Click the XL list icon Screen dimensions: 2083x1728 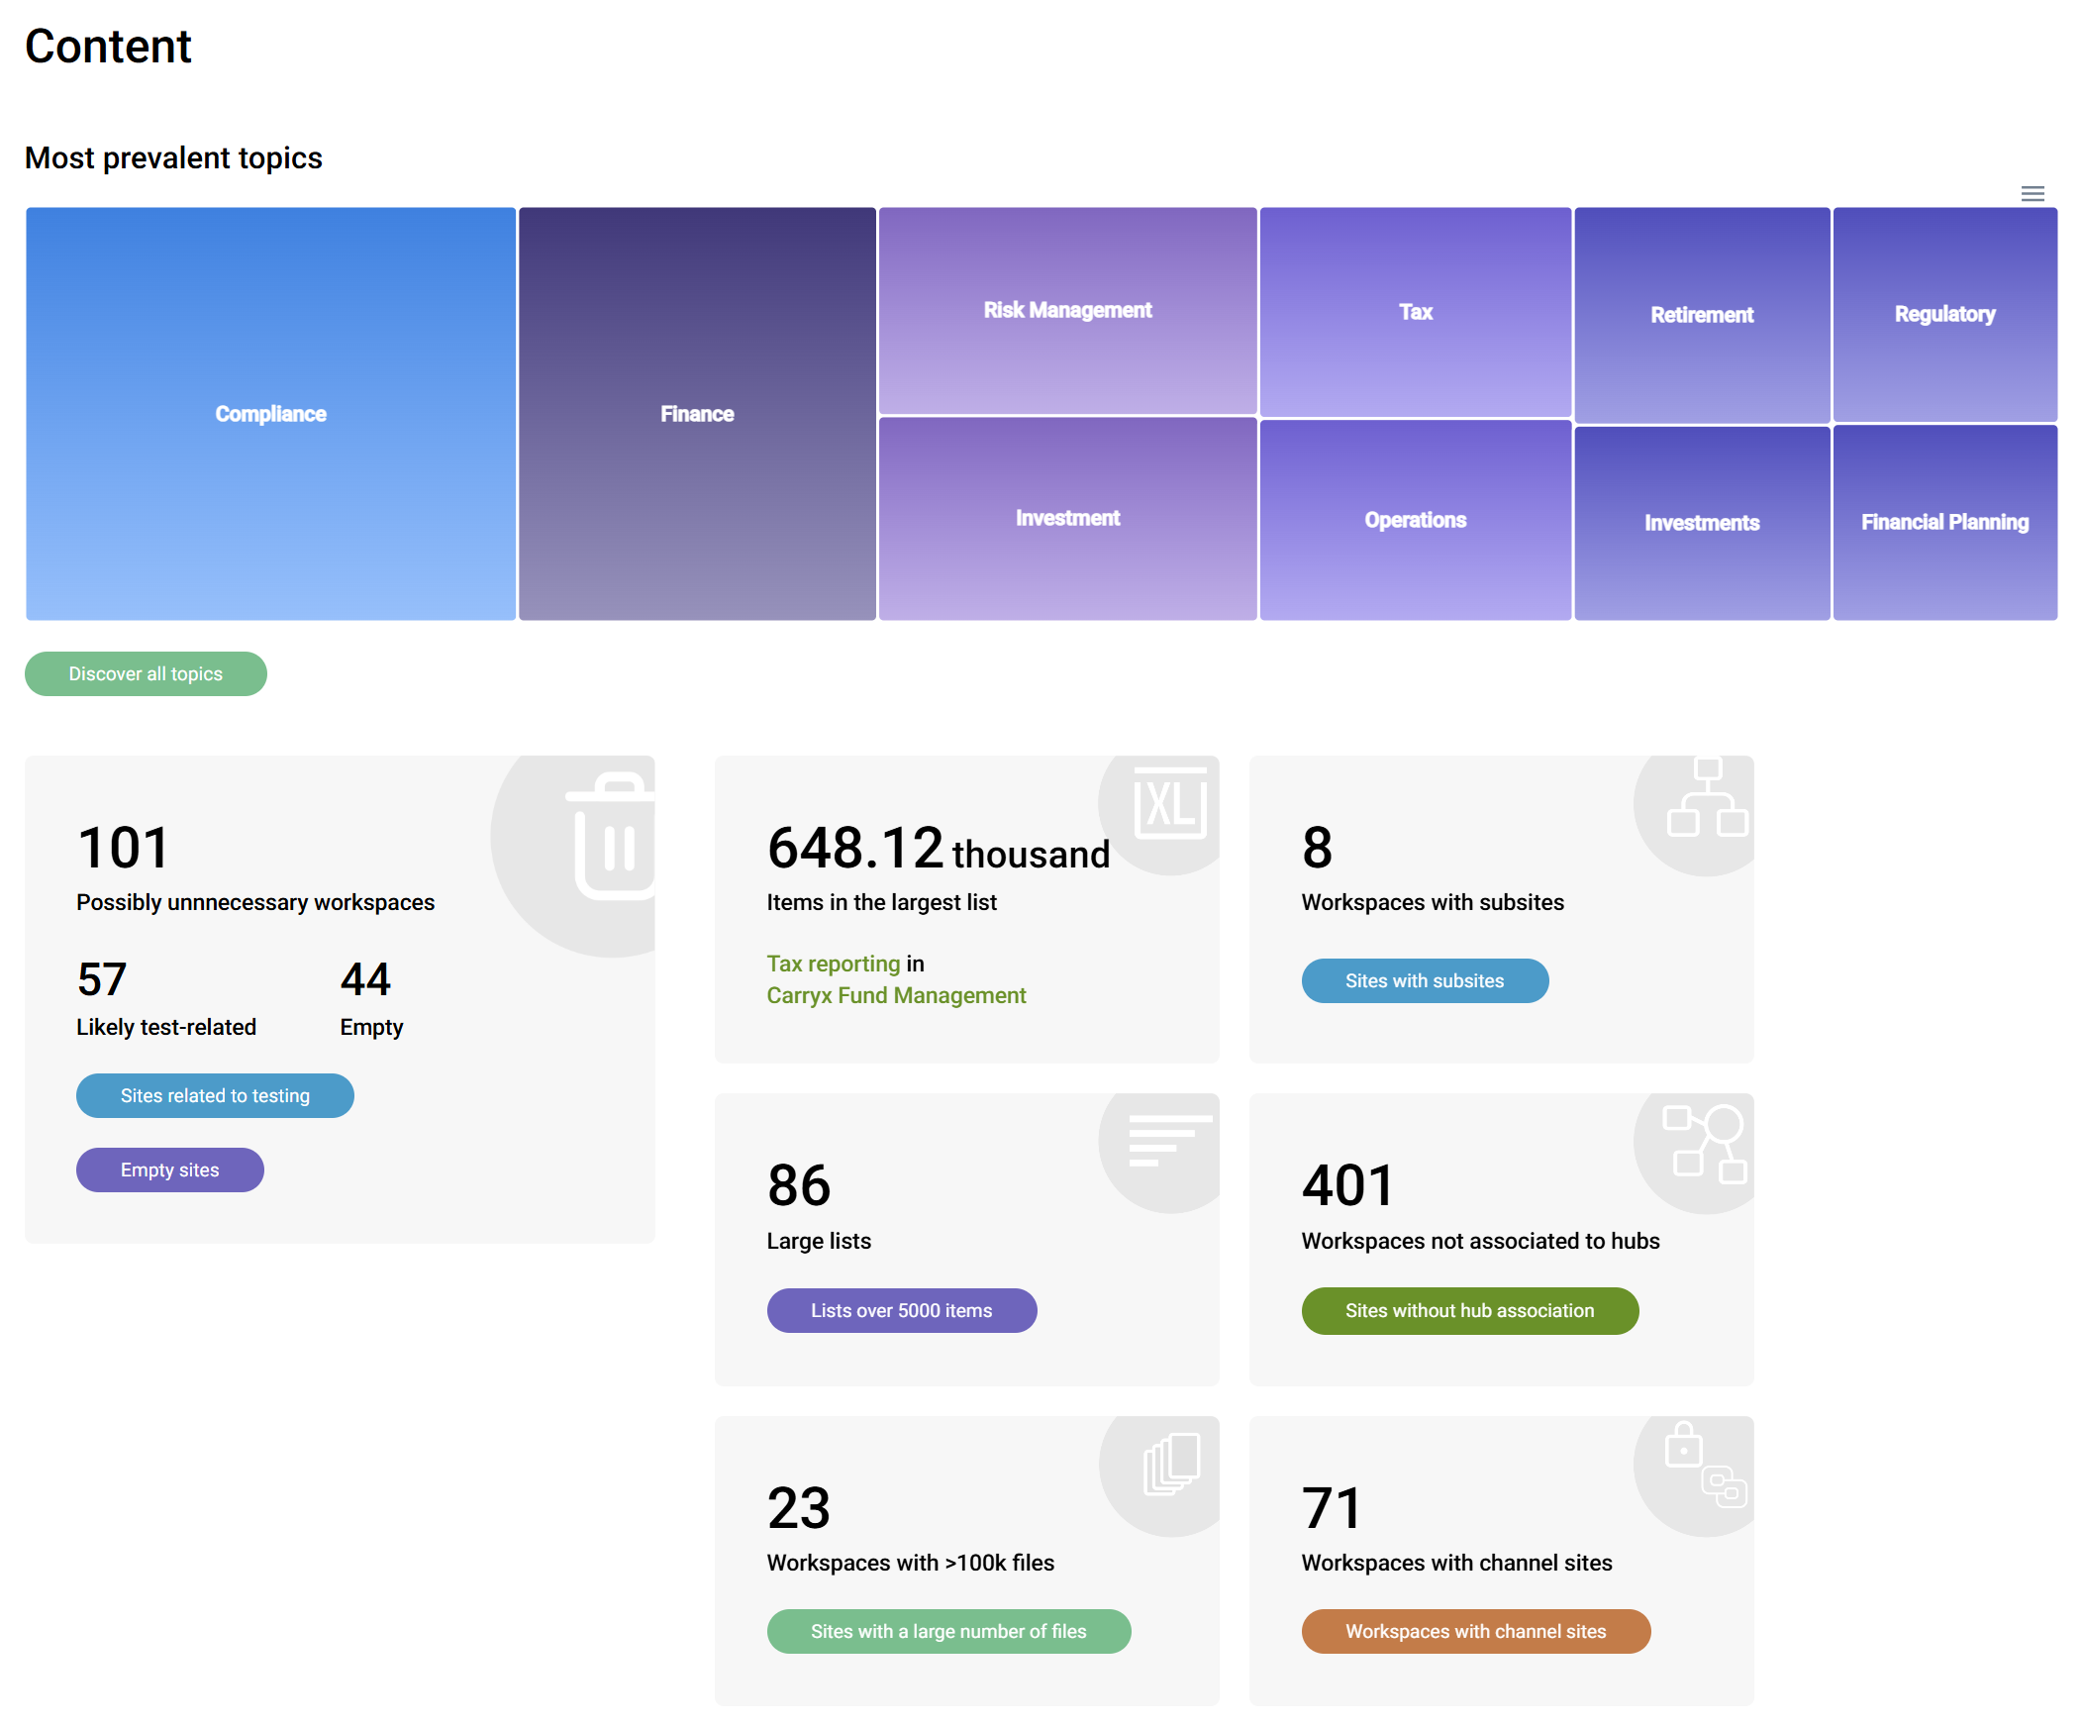pyautogui.click(x=1170, y=802)
